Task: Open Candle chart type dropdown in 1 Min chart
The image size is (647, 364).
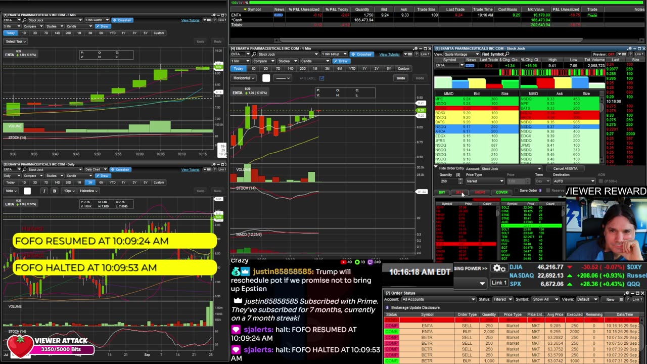Action: 314,61
